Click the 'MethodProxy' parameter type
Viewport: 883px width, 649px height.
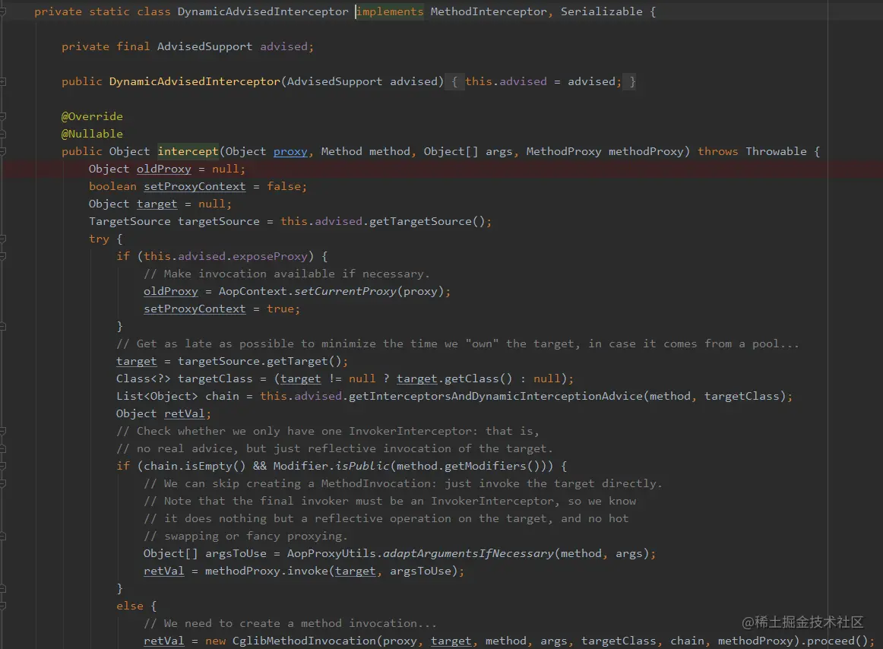pos(564,151)
